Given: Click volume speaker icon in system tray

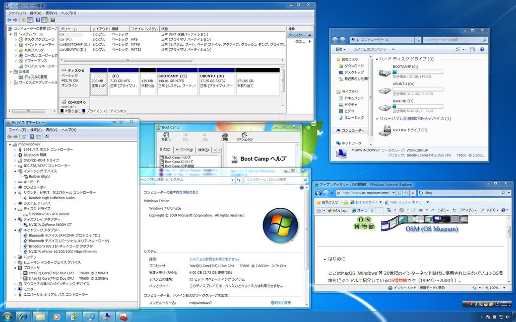Looking at the screenshot, I should (x=507, y=317).
